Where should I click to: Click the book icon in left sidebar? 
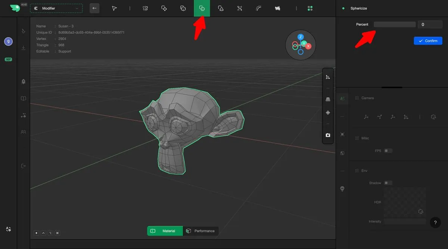[x=24, y=99]
